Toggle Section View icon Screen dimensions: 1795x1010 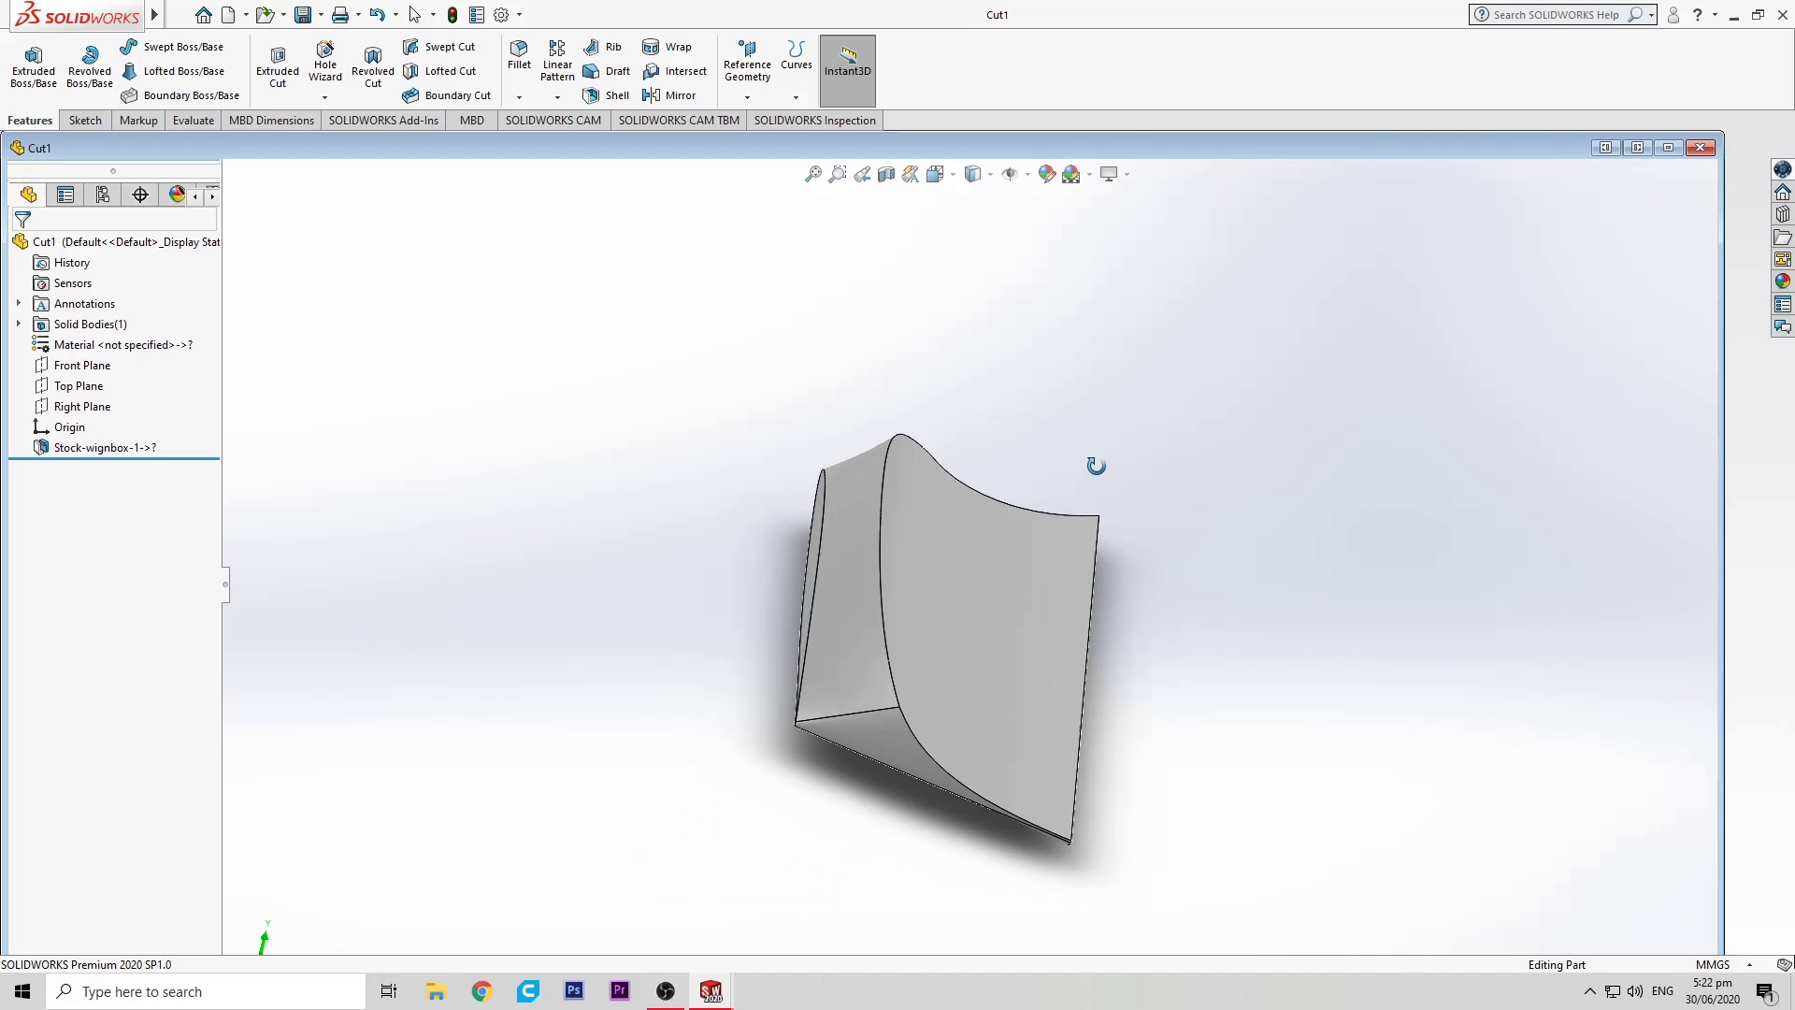886,174
